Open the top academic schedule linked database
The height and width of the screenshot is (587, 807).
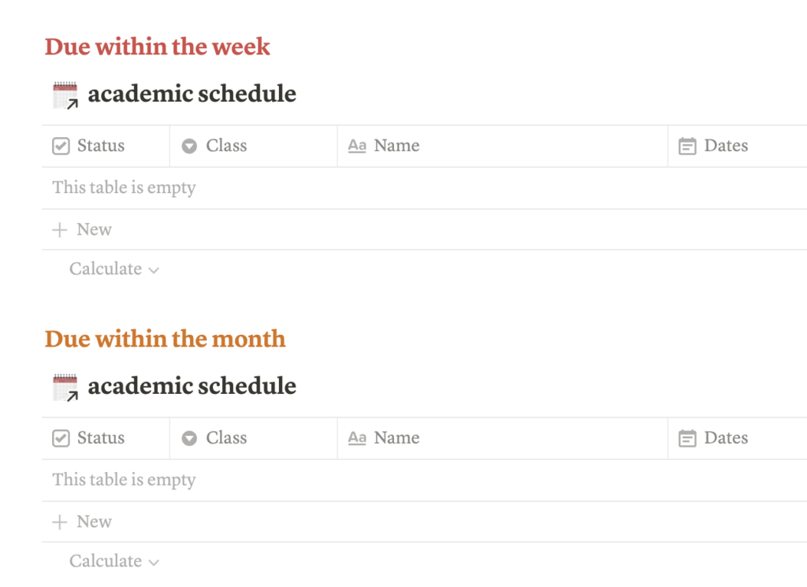tap(192, 94)
